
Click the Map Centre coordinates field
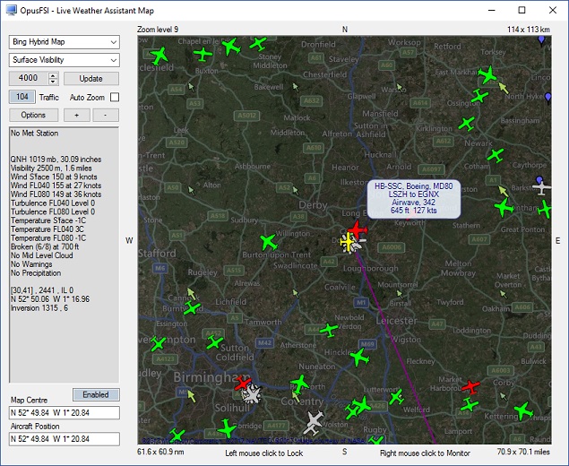coord(65,412)
